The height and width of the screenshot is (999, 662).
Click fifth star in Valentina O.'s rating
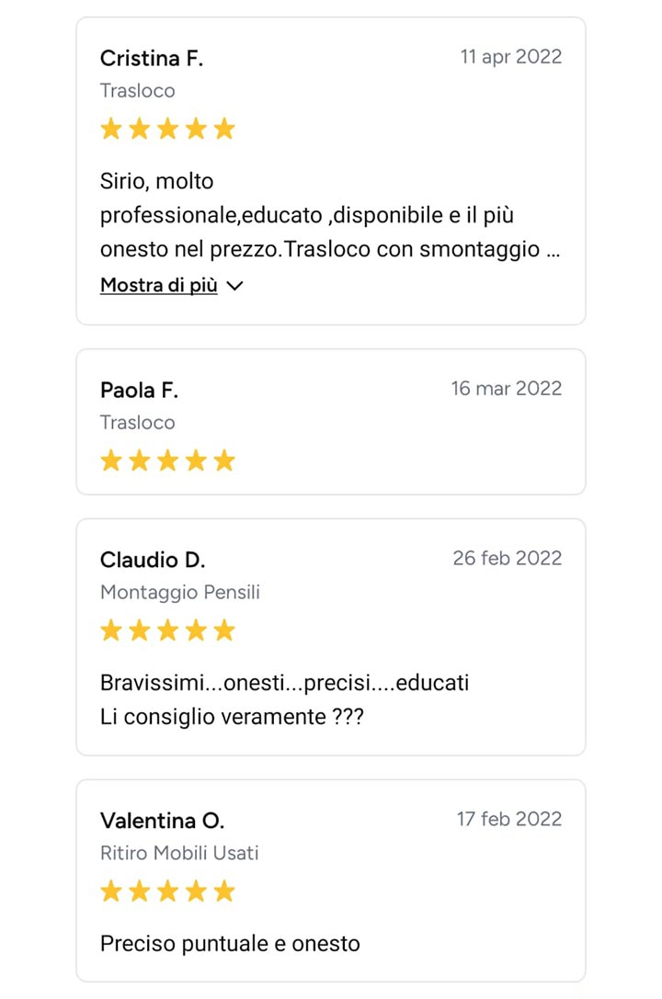tap(224, 891)
